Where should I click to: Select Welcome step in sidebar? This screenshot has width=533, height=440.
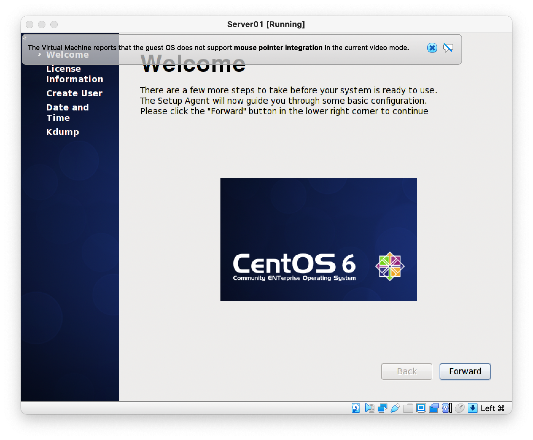(x=68, y=55)
